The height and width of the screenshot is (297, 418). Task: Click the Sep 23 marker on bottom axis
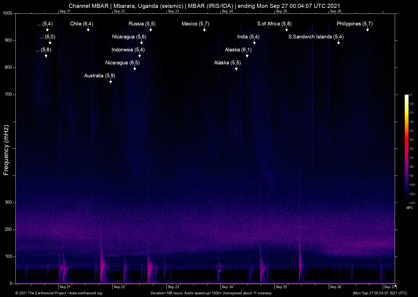click(x=173, y=287)
